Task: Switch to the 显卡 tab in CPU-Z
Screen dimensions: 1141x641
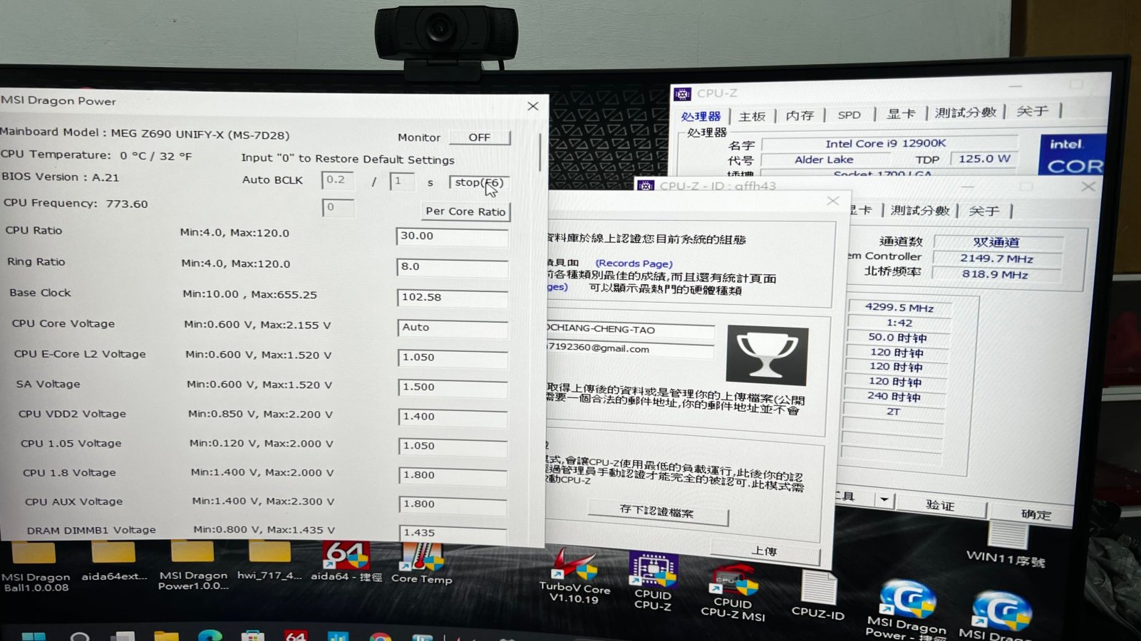Action: pos(900,114)
